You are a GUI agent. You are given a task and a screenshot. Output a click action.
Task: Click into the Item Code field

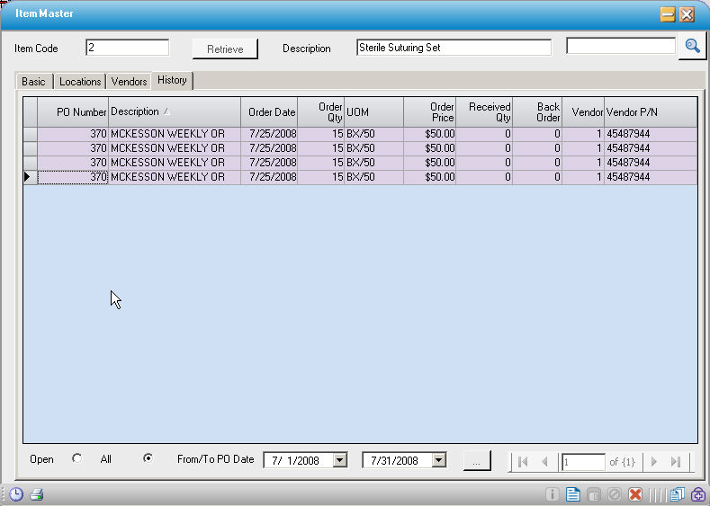click(x=127, y=48)
